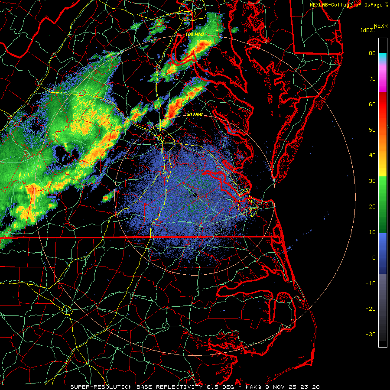
Task: Select the 50 dBZ scale value
Action: tap(372, 130)
